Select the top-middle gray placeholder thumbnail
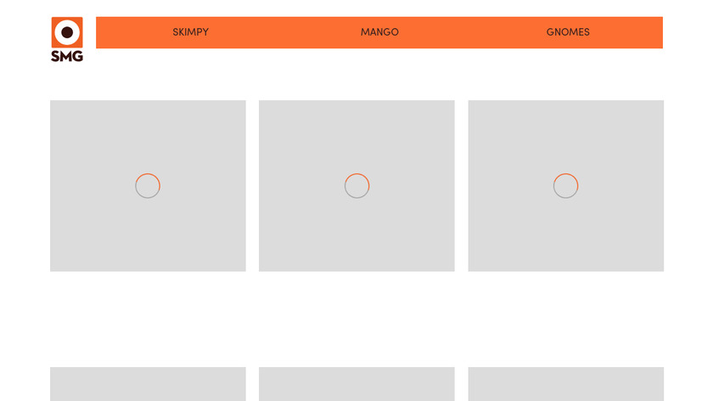This screenshot has width=713, height=401. pos(357,186)
